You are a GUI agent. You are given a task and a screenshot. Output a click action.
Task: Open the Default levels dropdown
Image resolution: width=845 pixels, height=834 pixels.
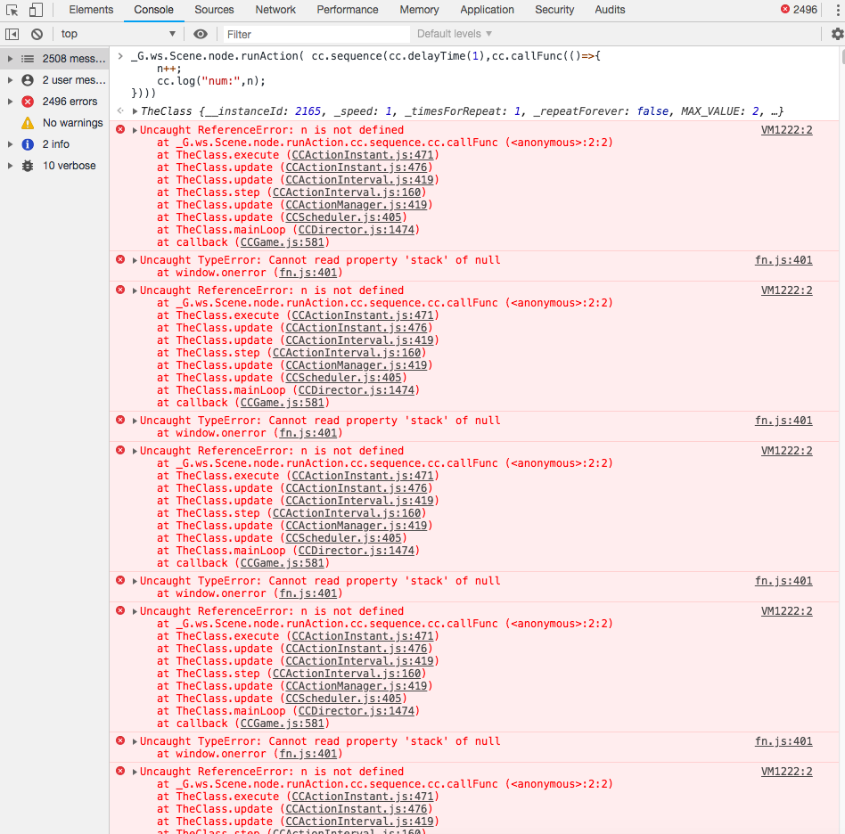(x=455, y=34)
